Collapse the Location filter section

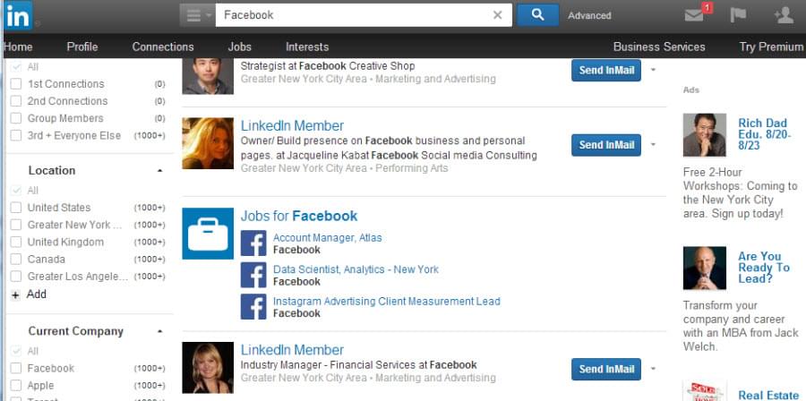[x=160, y=170]
